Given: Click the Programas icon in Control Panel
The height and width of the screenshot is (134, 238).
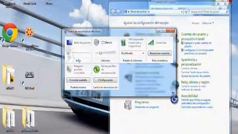Looking at the screenshot, I should [x=128, y=105].
